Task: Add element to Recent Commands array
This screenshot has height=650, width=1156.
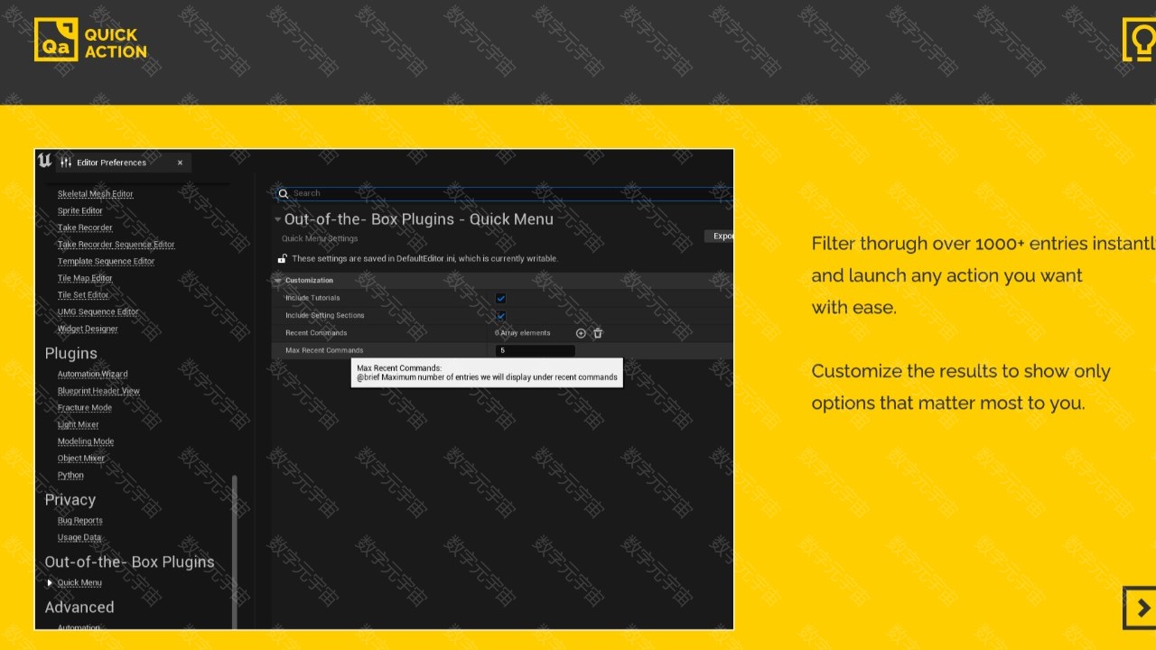Action: 581,333
